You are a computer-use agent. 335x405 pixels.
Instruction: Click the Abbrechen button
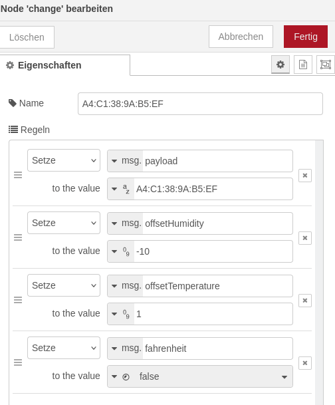coord(241,37)
